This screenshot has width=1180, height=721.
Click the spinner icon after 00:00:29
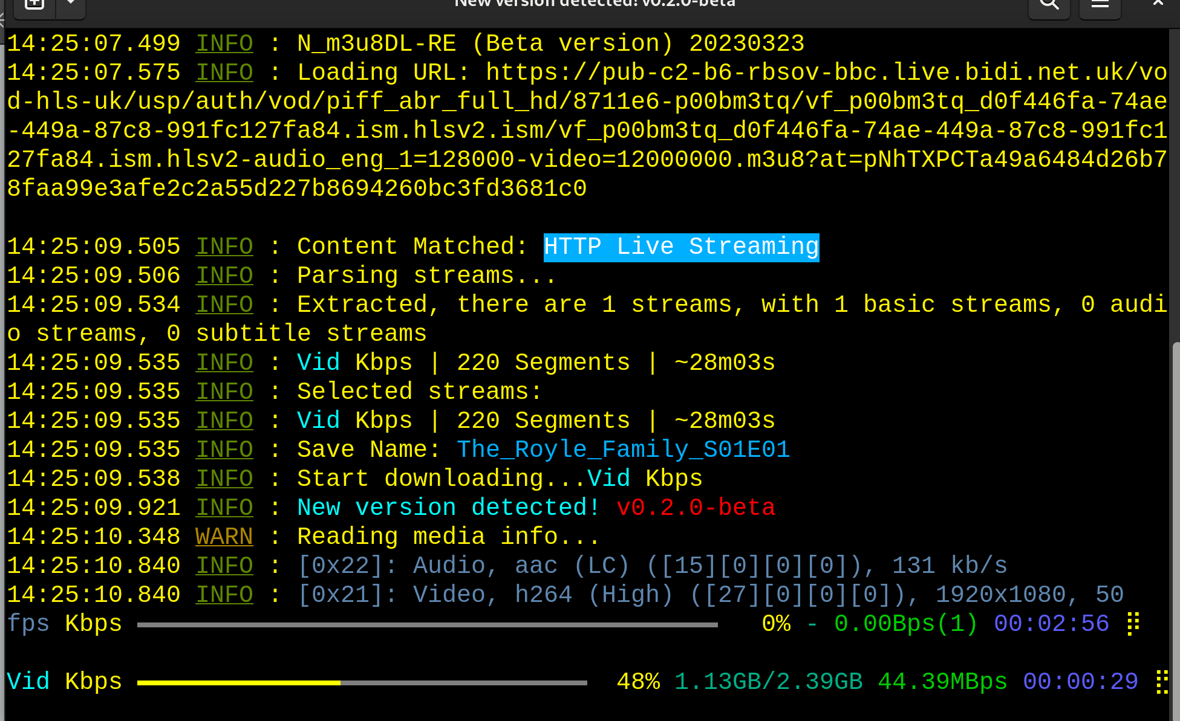(1161, 682)
